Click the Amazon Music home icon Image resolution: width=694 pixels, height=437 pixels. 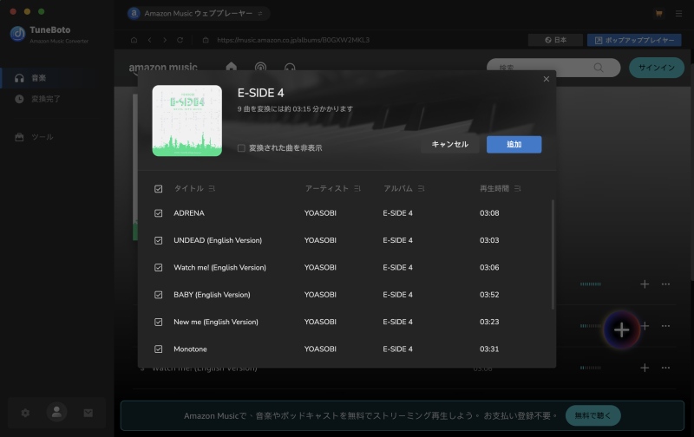231,67
